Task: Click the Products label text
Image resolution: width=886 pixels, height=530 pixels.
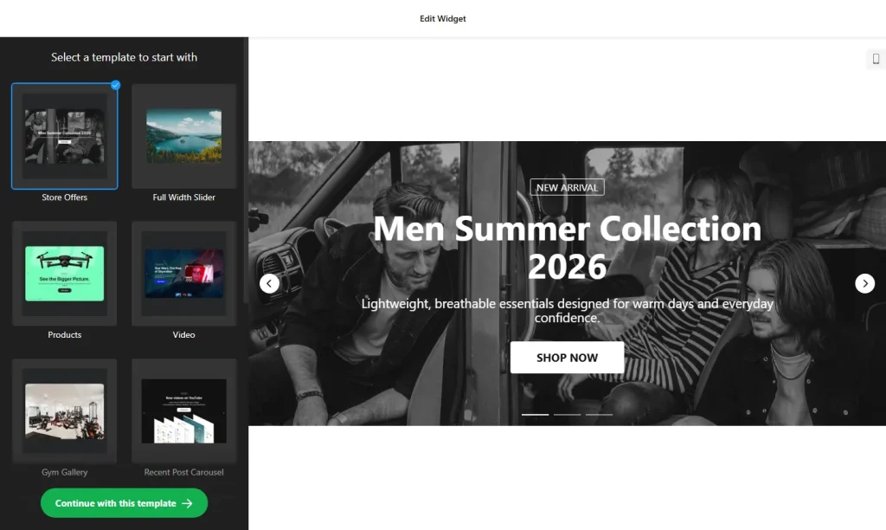Action: coord(64,335)
